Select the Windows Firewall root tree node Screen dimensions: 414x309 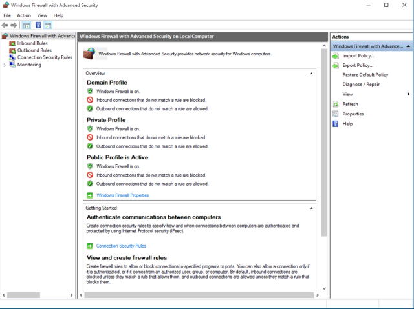(x=42, y=36)
